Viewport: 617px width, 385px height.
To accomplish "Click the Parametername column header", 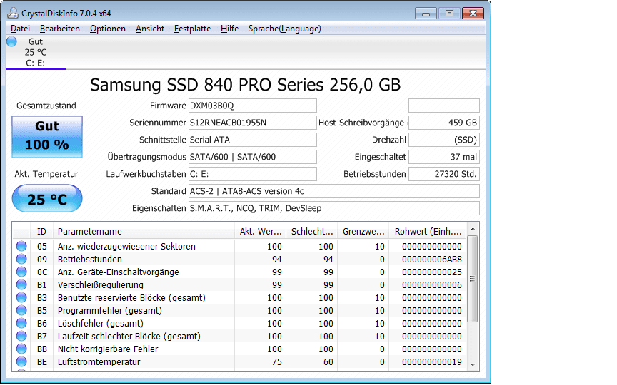I will pos(144,232).
